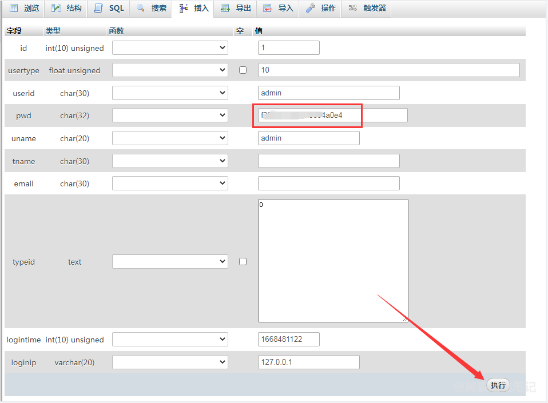Viewport: 548px width, 403px height.
Task: Click the Operations (操作) wrench icon
Action: [x=311, y=8]
